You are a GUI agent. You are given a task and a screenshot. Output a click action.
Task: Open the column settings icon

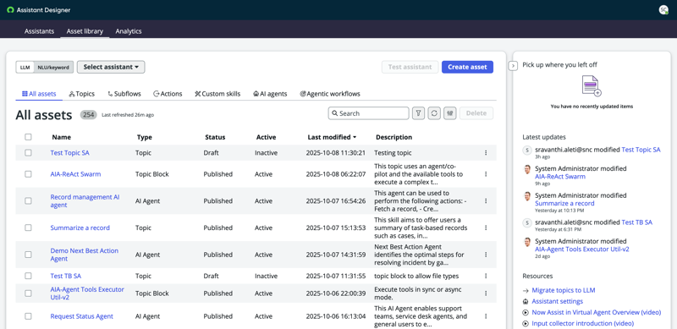click(x=450, y=113)
